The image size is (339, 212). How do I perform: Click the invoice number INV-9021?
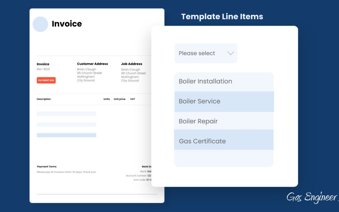tap(43, 69)
